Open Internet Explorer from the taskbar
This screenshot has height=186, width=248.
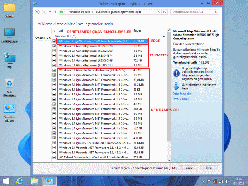coord(20,180)
